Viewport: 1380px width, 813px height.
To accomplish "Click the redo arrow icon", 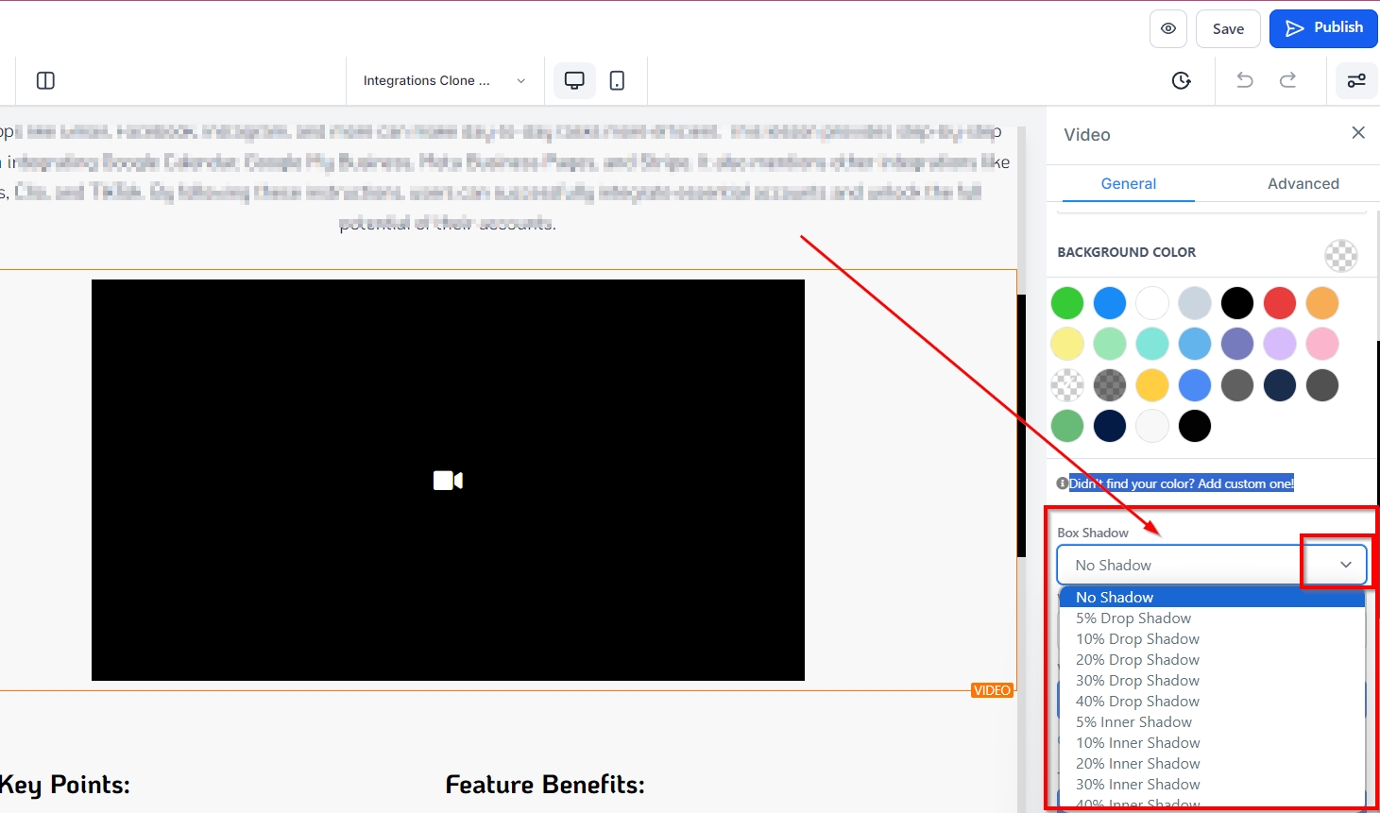I will point(1287,80).
